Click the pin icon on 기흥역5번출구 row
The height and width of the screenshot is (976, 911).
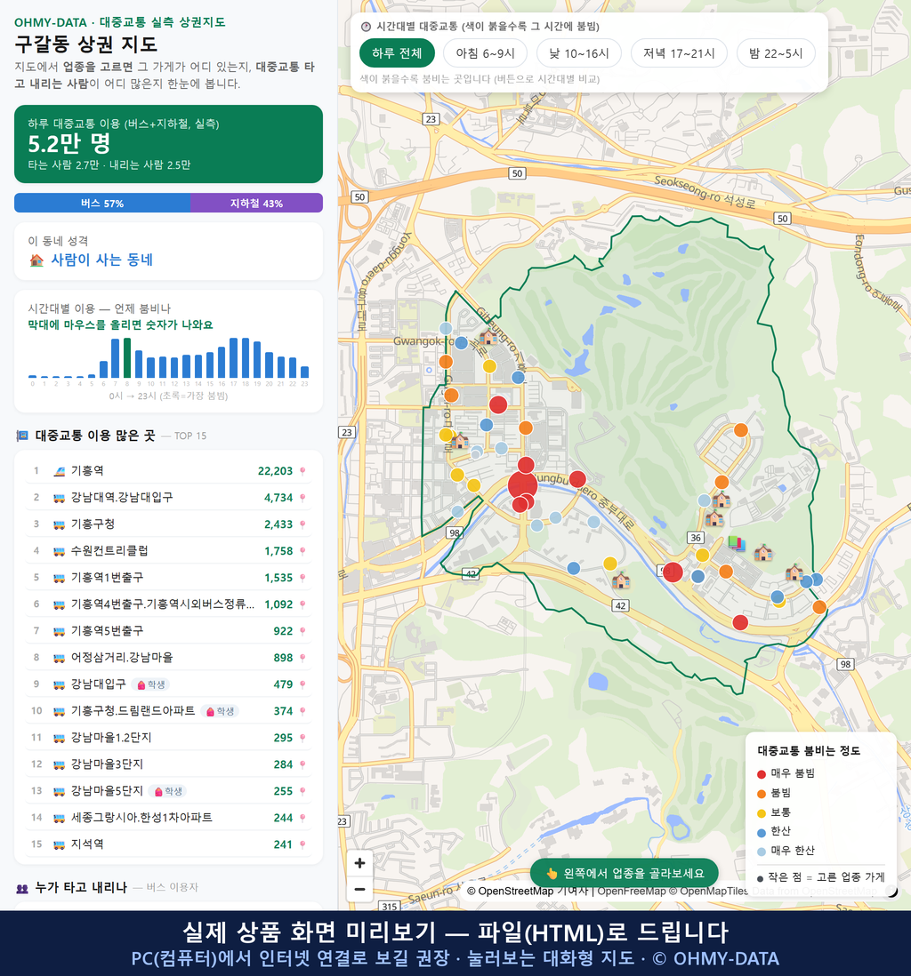click(x=302, y=631)
